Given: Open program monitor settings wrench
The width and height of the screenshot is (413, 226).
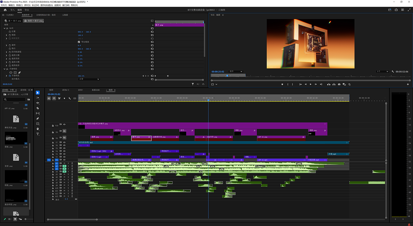Looking at the screenshot, I should (393, 72).
